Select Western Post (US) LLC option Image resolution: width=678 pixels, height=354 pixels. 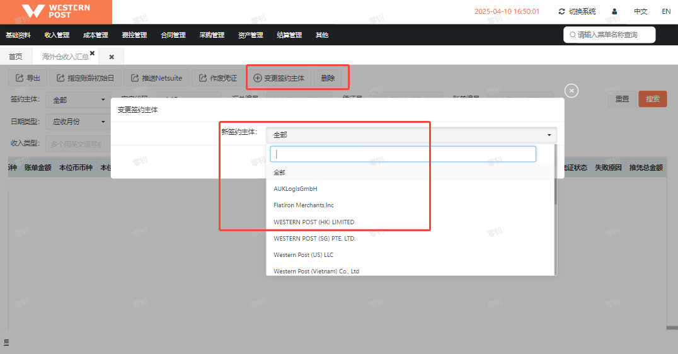[410, 255]
